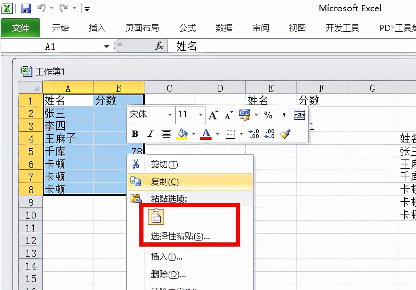This screenshot has height=290, width=416.
Task: Center align text in mini toolbar
Action: tap(166, 134)
